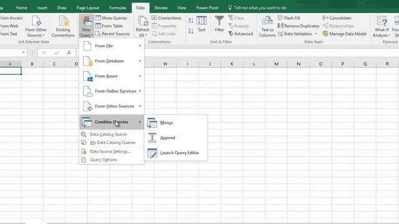Viewport: 399px width, 224px height.
Task: Expand the From Online Services submenu
Action: coord(112,91)
